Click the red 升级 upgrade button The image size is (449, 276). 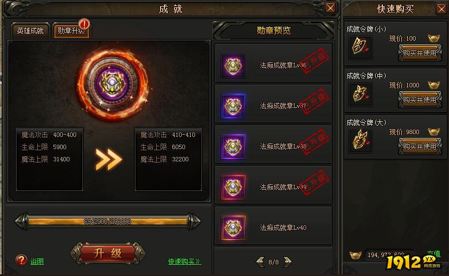108,253
